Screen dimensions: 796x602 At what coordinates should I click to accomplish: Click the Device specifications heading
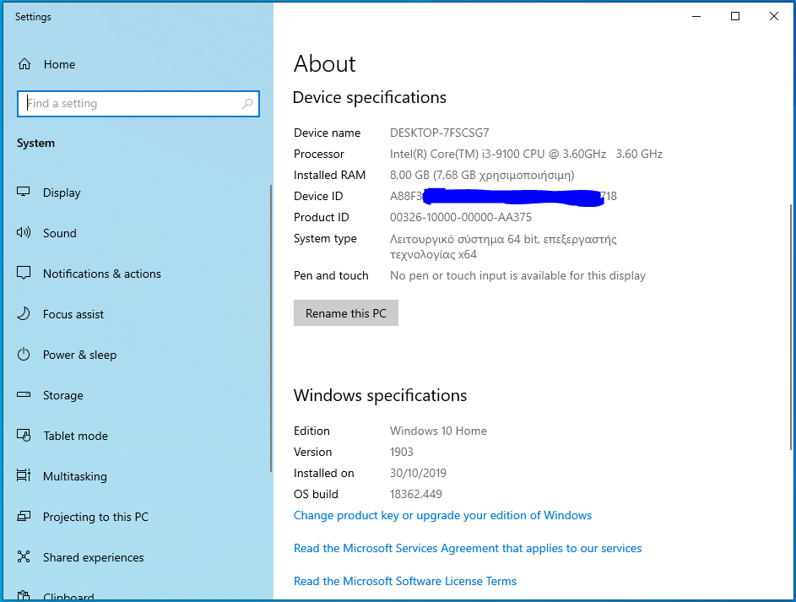[x=370, y=97]
